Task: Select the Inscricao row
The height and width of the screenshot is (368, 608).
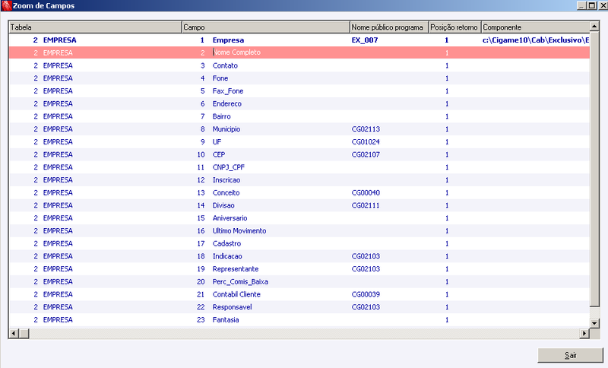Action: [x=299, y=180]
